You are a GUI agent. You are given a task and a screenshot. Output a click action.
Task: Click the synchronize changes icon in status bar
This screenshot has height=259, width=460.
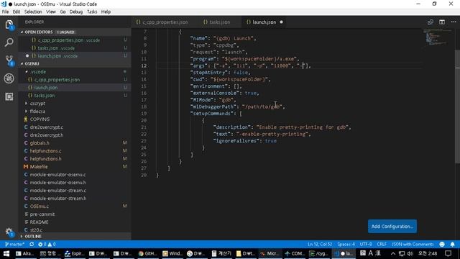coord(32,245)
